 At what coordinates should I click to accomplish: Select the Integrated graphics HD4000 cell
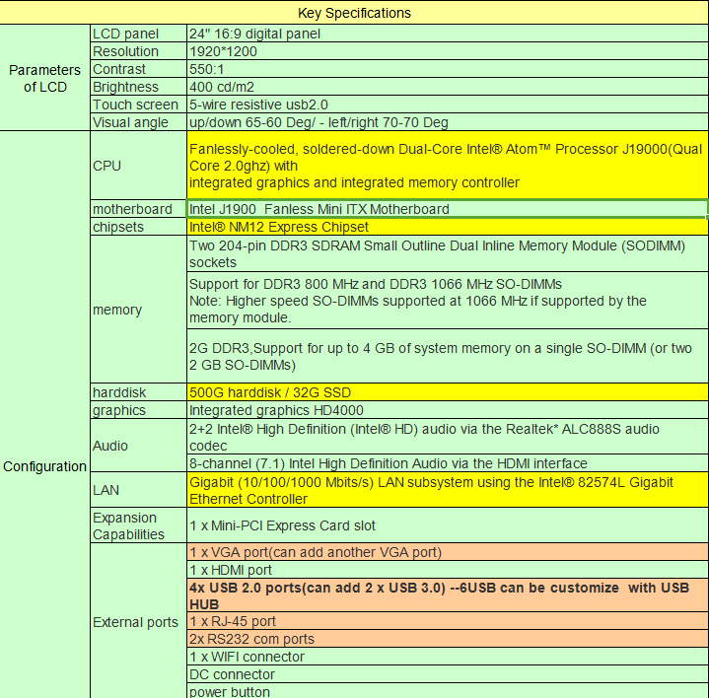448,410
